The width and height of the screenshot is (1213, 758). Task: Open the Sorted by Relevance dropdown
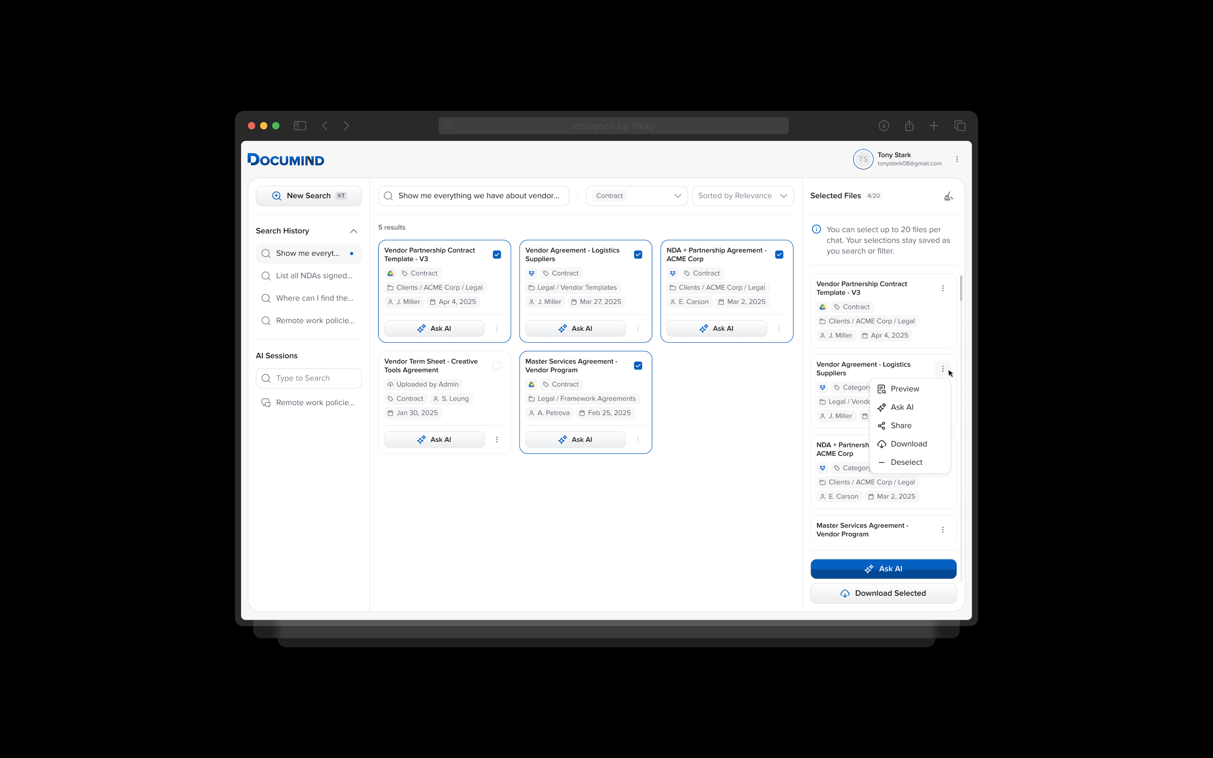(x=742, y=196)
